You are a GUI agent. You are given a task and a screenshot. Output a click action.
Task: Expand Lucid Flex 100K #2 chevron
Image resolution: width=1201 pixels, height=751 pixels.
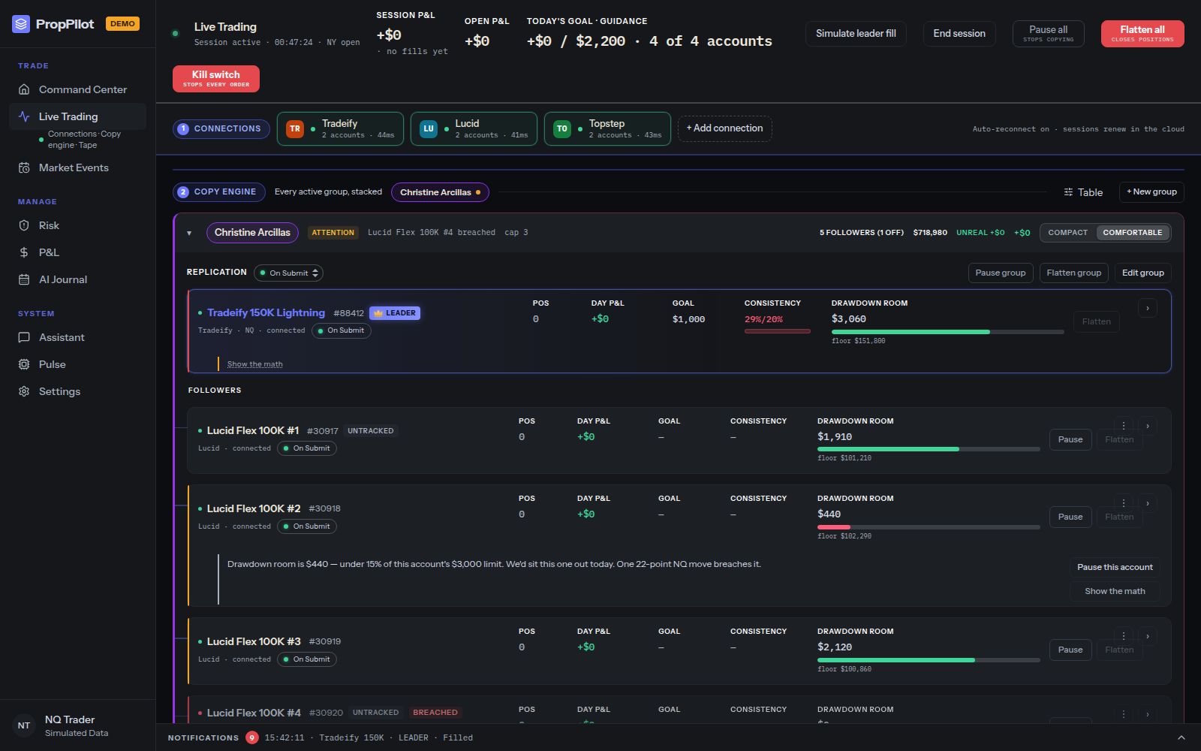pos(1148,503)
